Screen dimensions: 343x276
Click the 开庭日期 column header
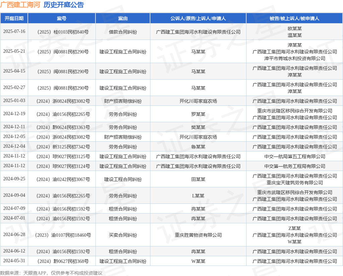pyautogui.click(x=14, y=18)
